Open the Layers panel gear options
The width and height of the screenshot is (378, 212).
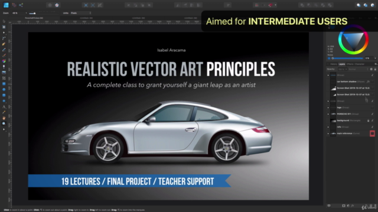(372, 69)
